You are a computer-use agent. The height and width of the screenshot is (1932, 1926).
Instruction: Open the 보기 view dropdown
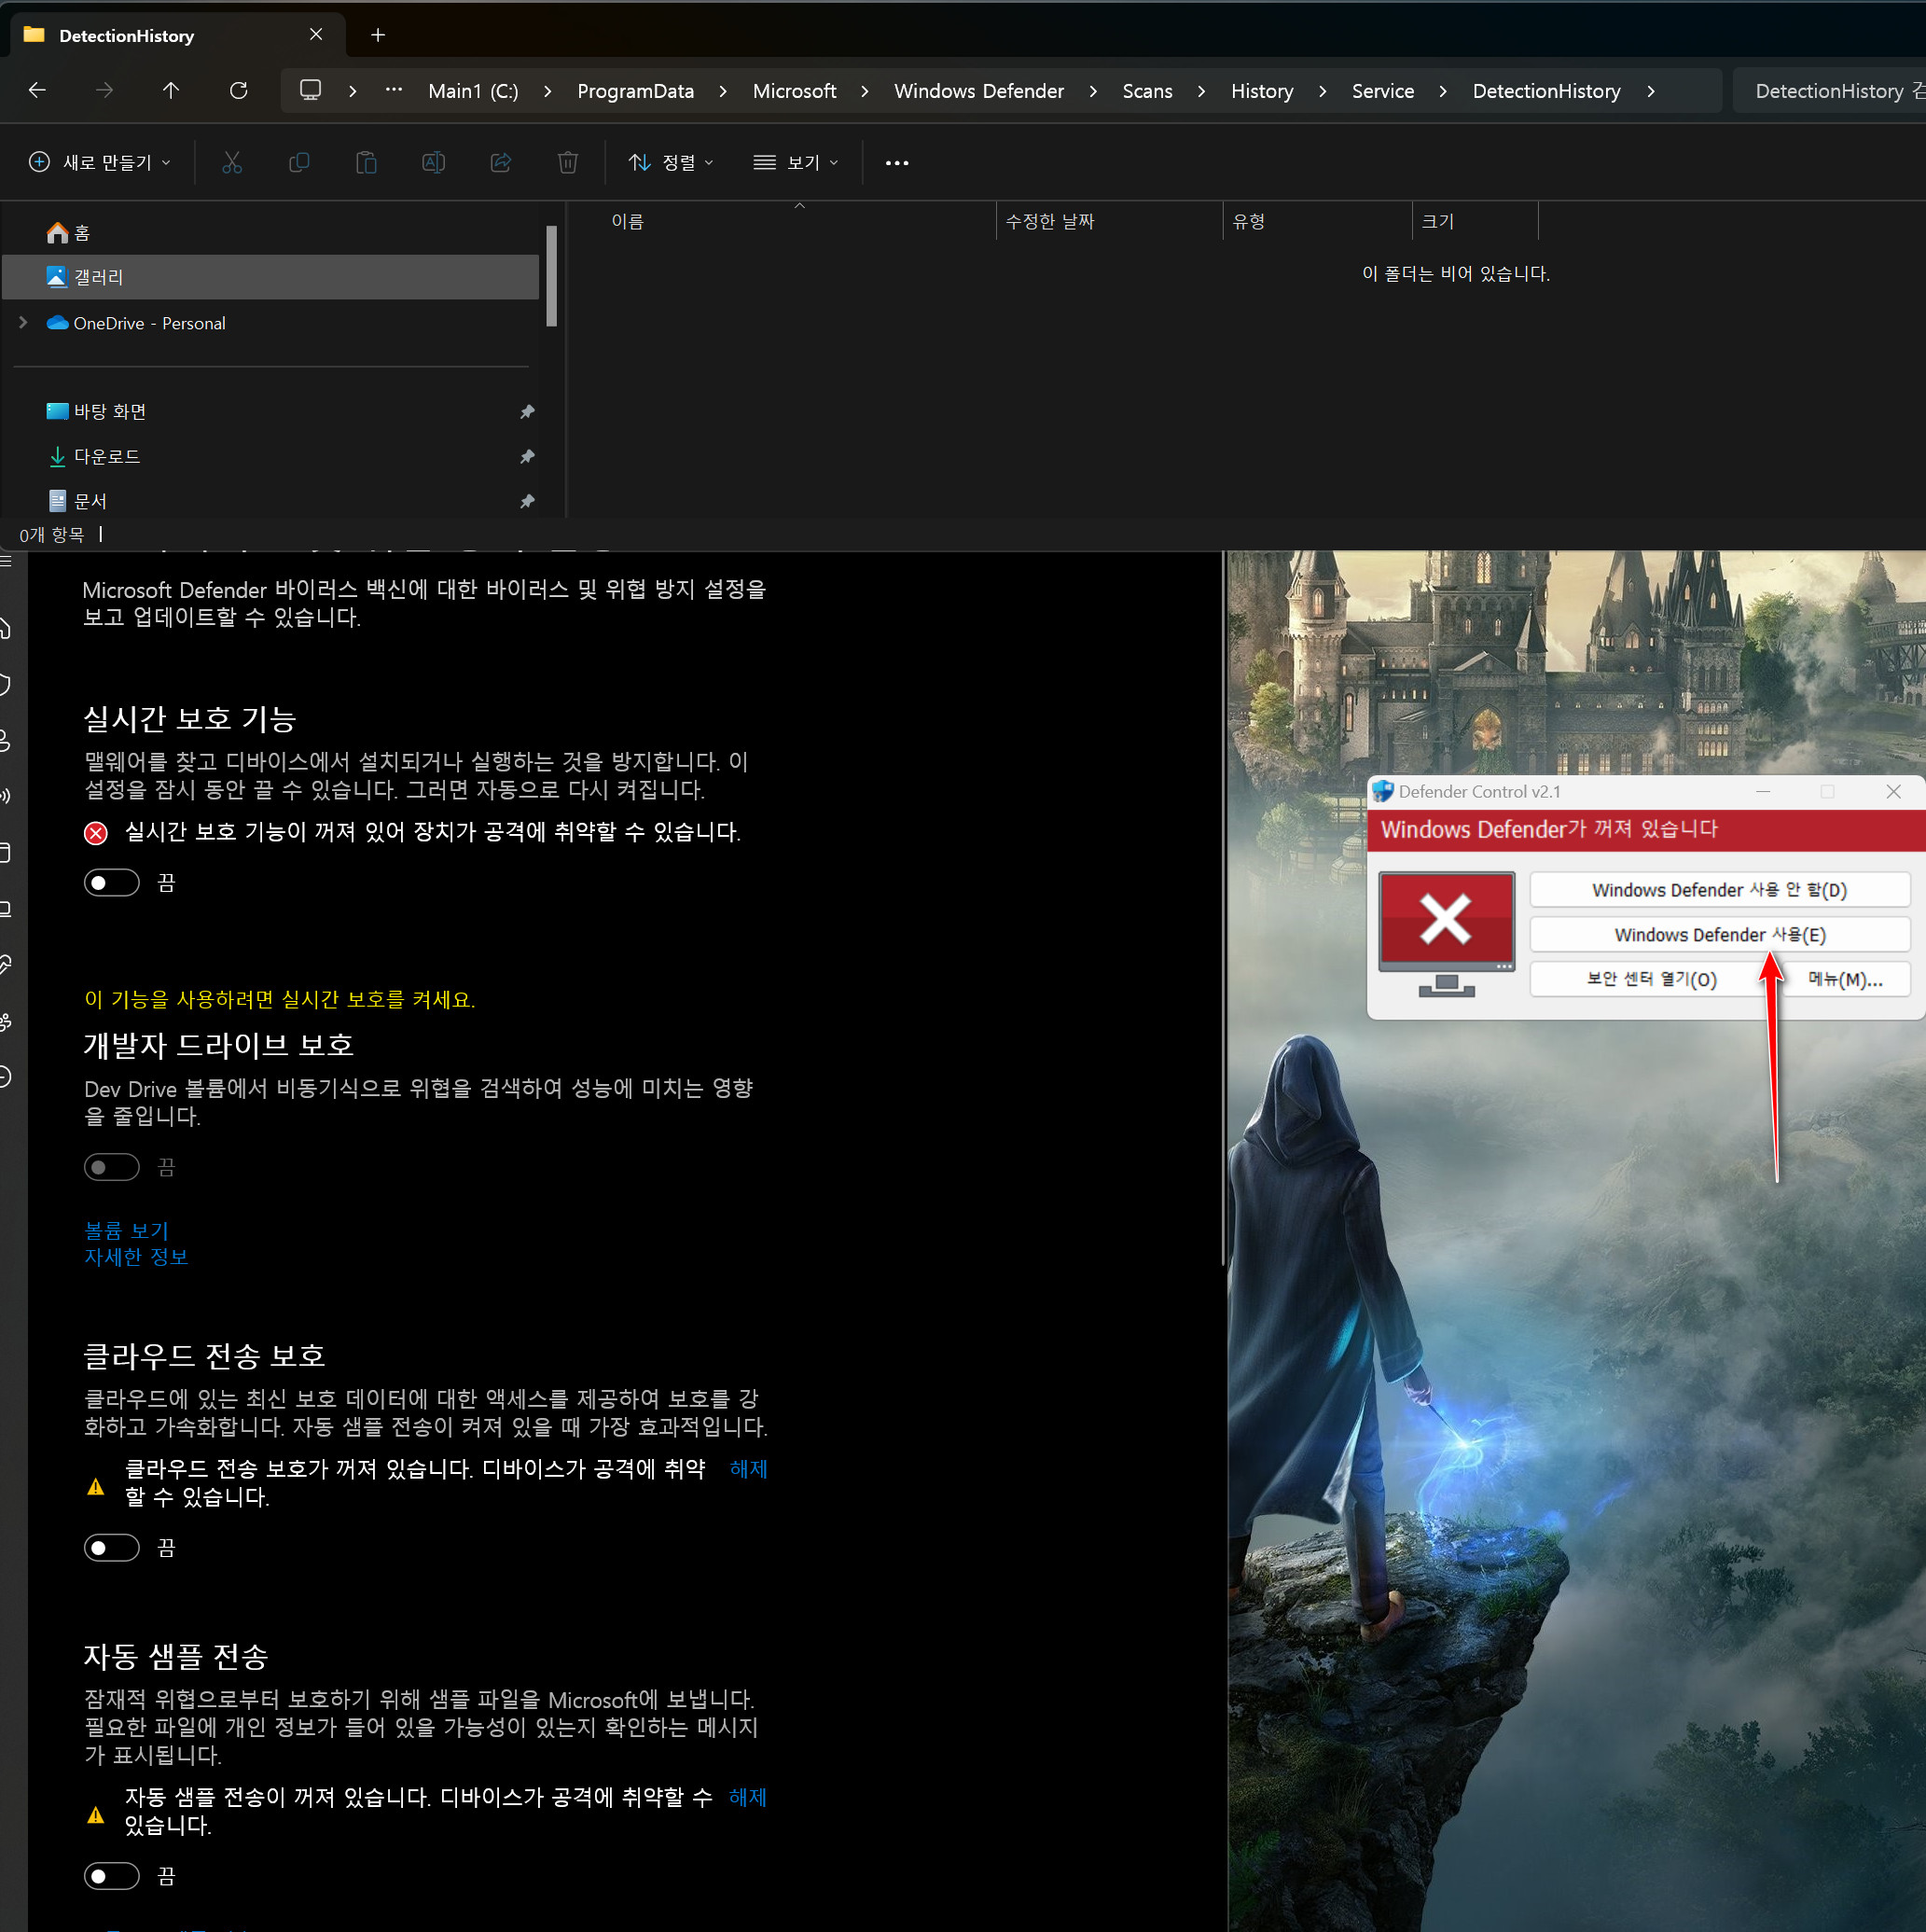[796, 162]
